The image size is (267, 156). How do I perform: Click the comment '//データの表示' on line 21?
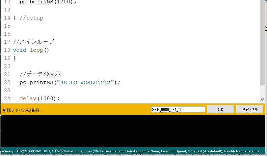pyautogui.click(x=40, y=74)
